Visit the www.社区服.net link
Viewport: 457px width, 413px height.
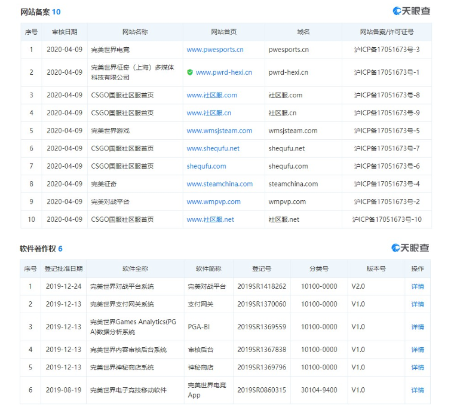point(210,219)
